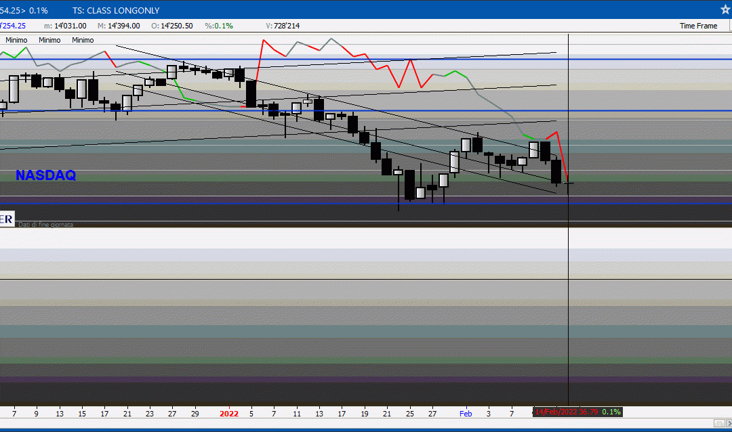Click the volume value V: 728'214
This screenshot has width=732, height=432.
(283, 26)
